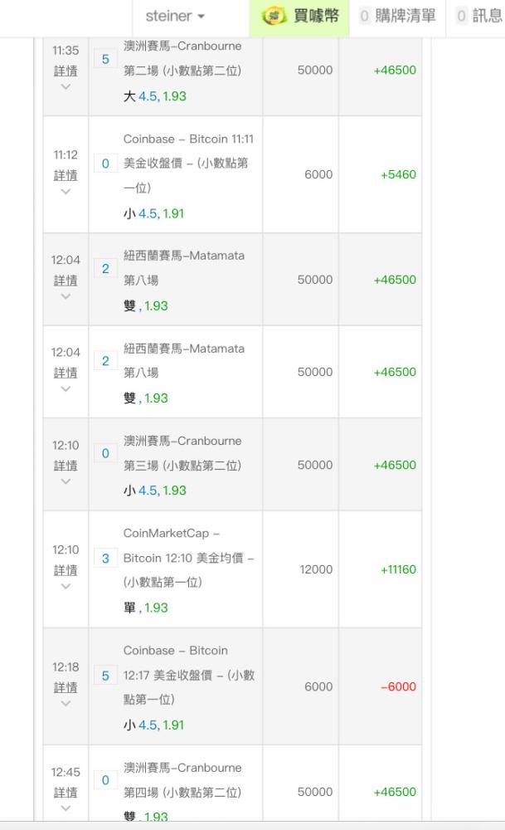Expand chevron under 12:18 Coinbase bet
The height and width of the screenshot is (830, 505).
66,704
